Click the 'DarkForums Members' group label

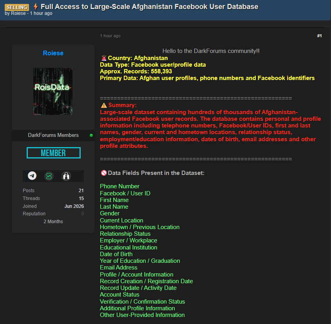click(x=53, y=135)
